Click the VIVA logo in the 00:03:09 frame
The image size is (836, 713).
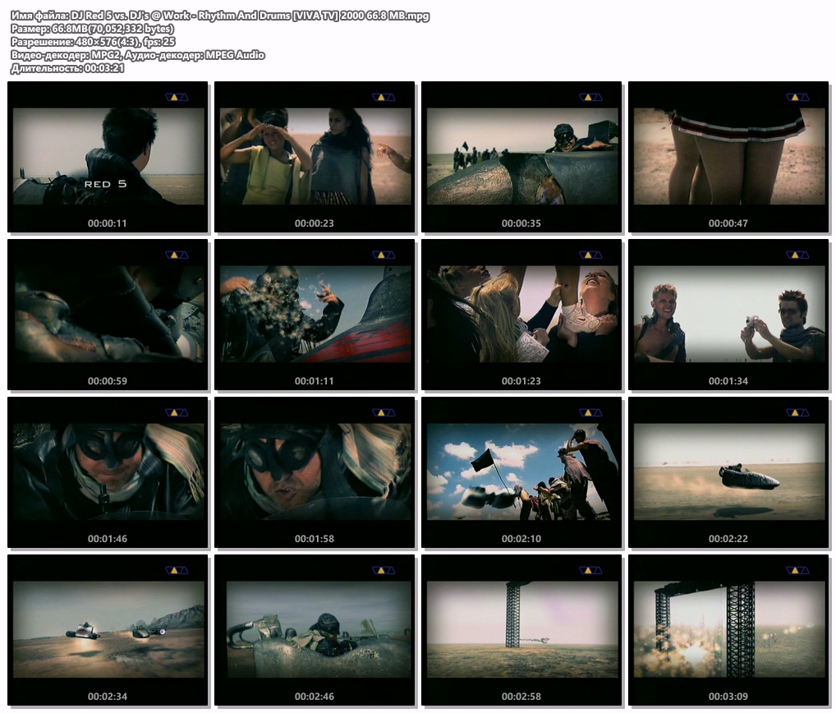coord(797,571)
